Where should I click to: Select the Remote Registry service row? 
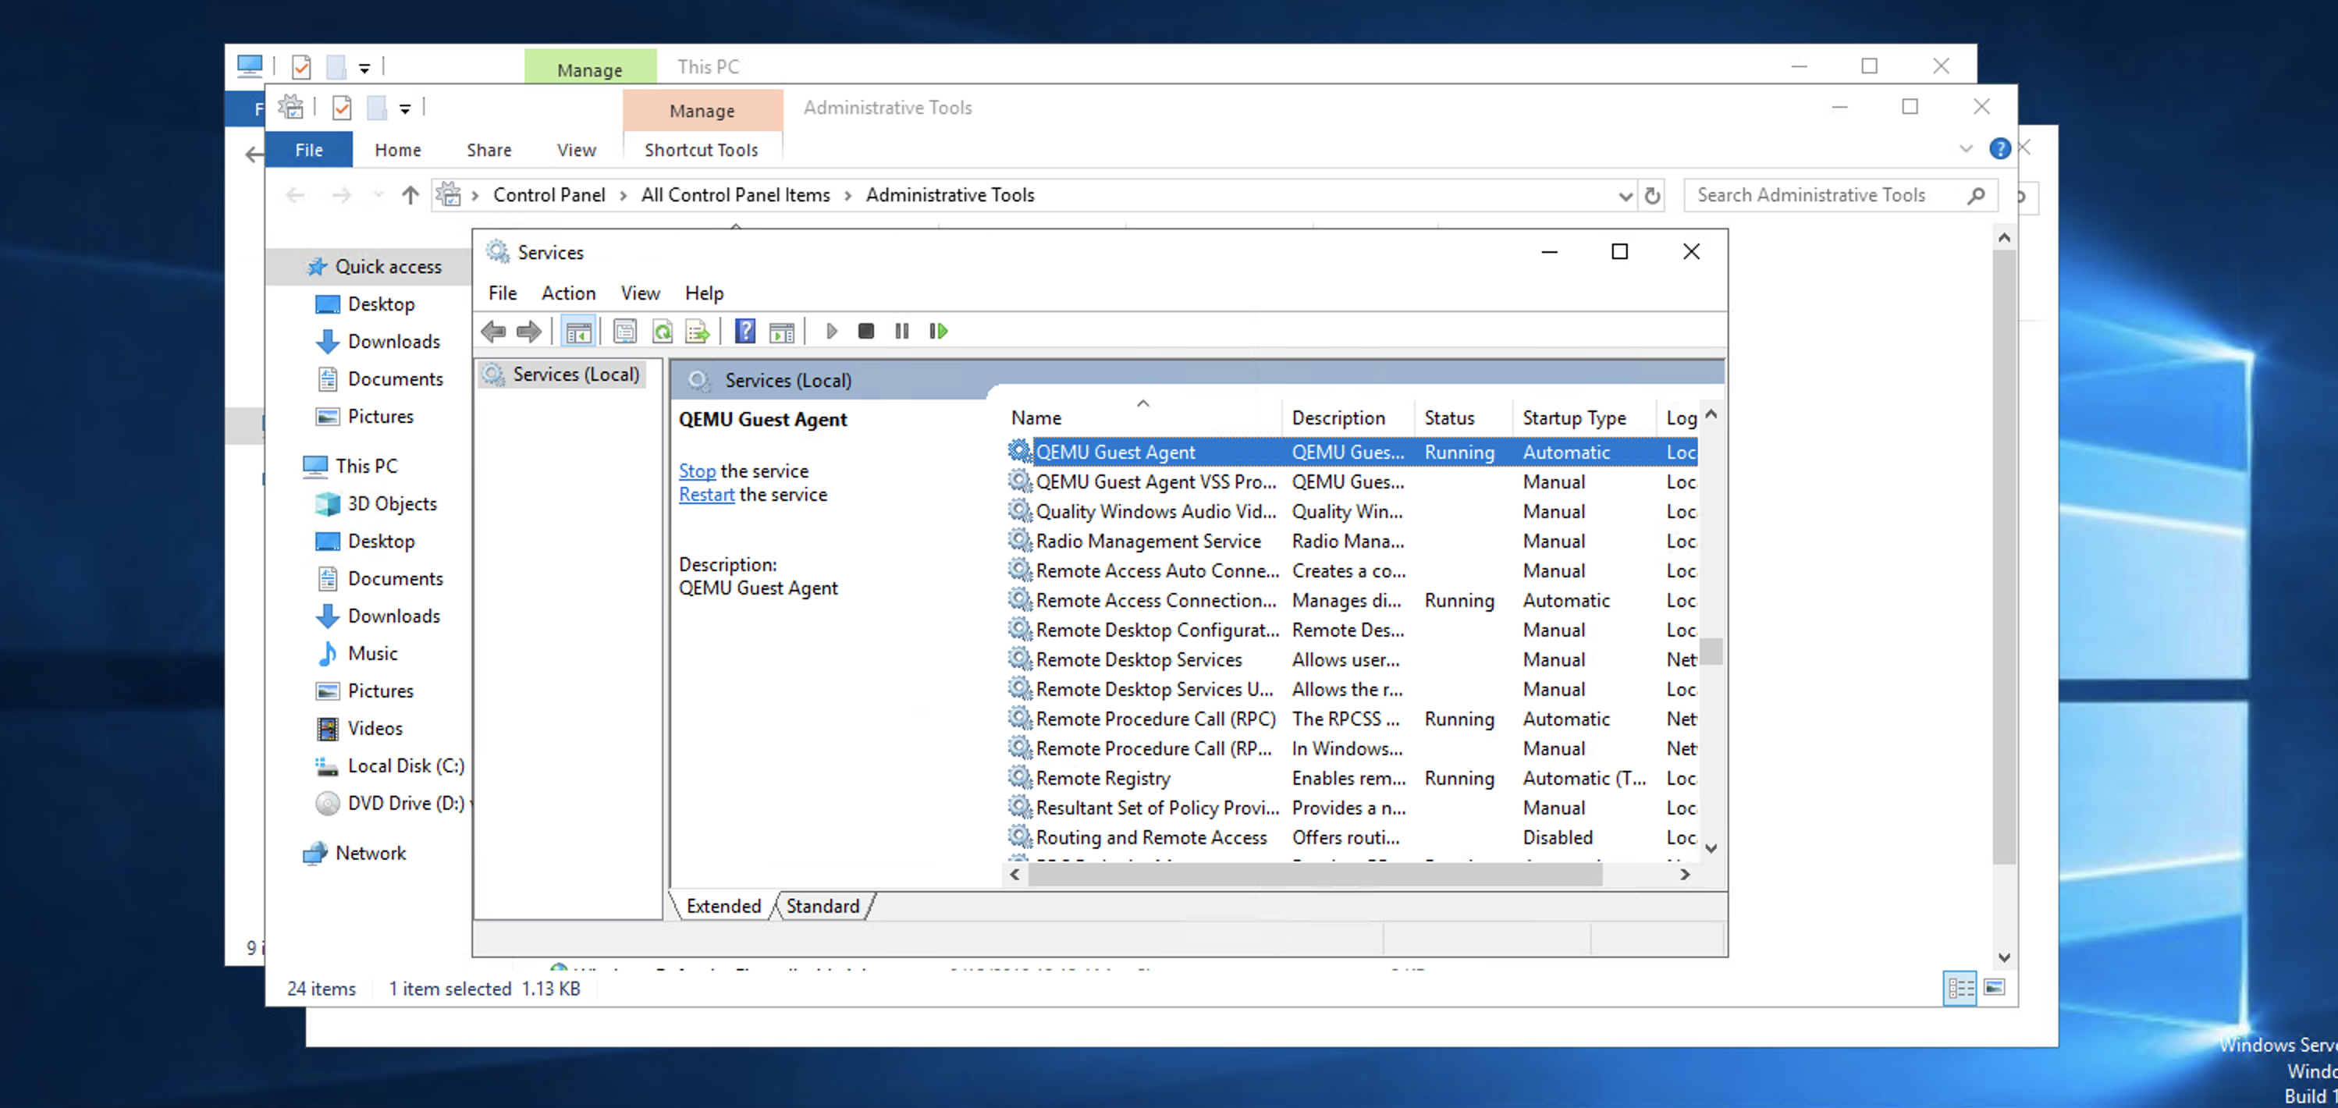(x=1103, y=778)
